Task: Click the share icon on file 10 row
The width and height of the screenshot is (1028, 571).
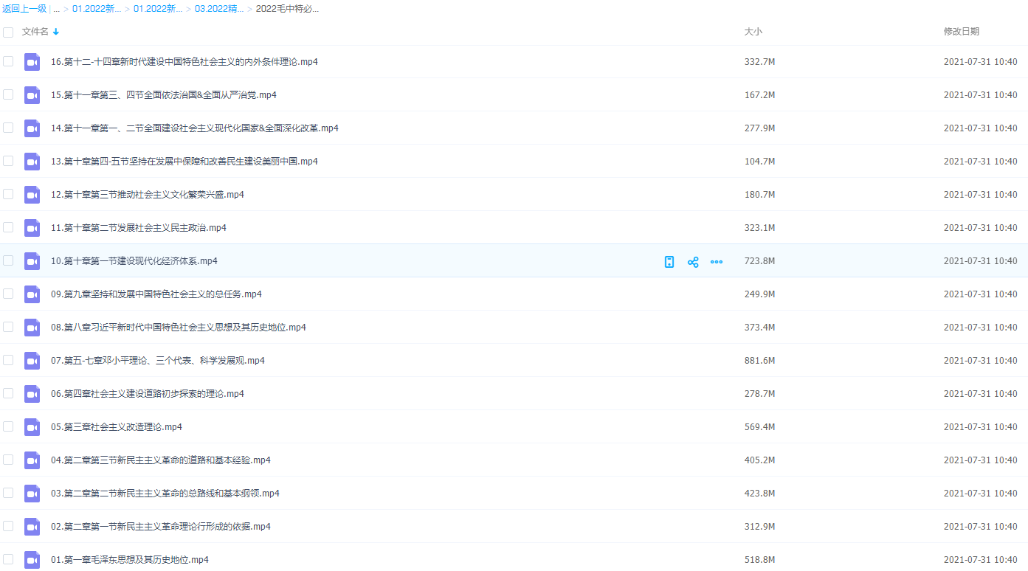Action: [x=693, y=262]
